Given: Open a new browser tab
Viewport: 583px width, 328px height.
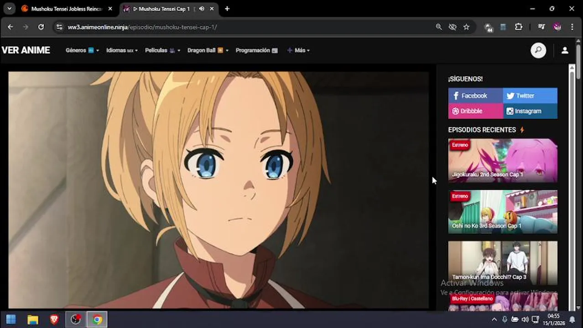Looking at the screenshot, I should 227,9.
